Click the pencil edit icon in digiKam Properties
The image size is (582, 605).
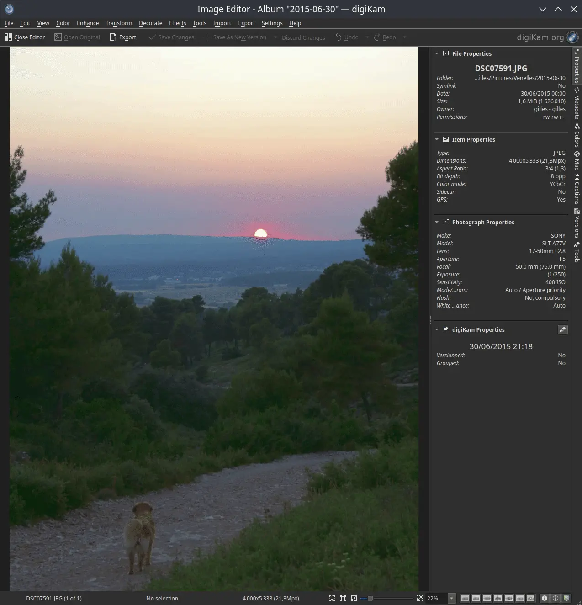pos(563,329)
